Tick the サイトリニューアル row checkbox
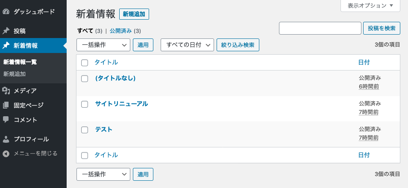Viewport: 408px width, 188px height. pos(85,104)
